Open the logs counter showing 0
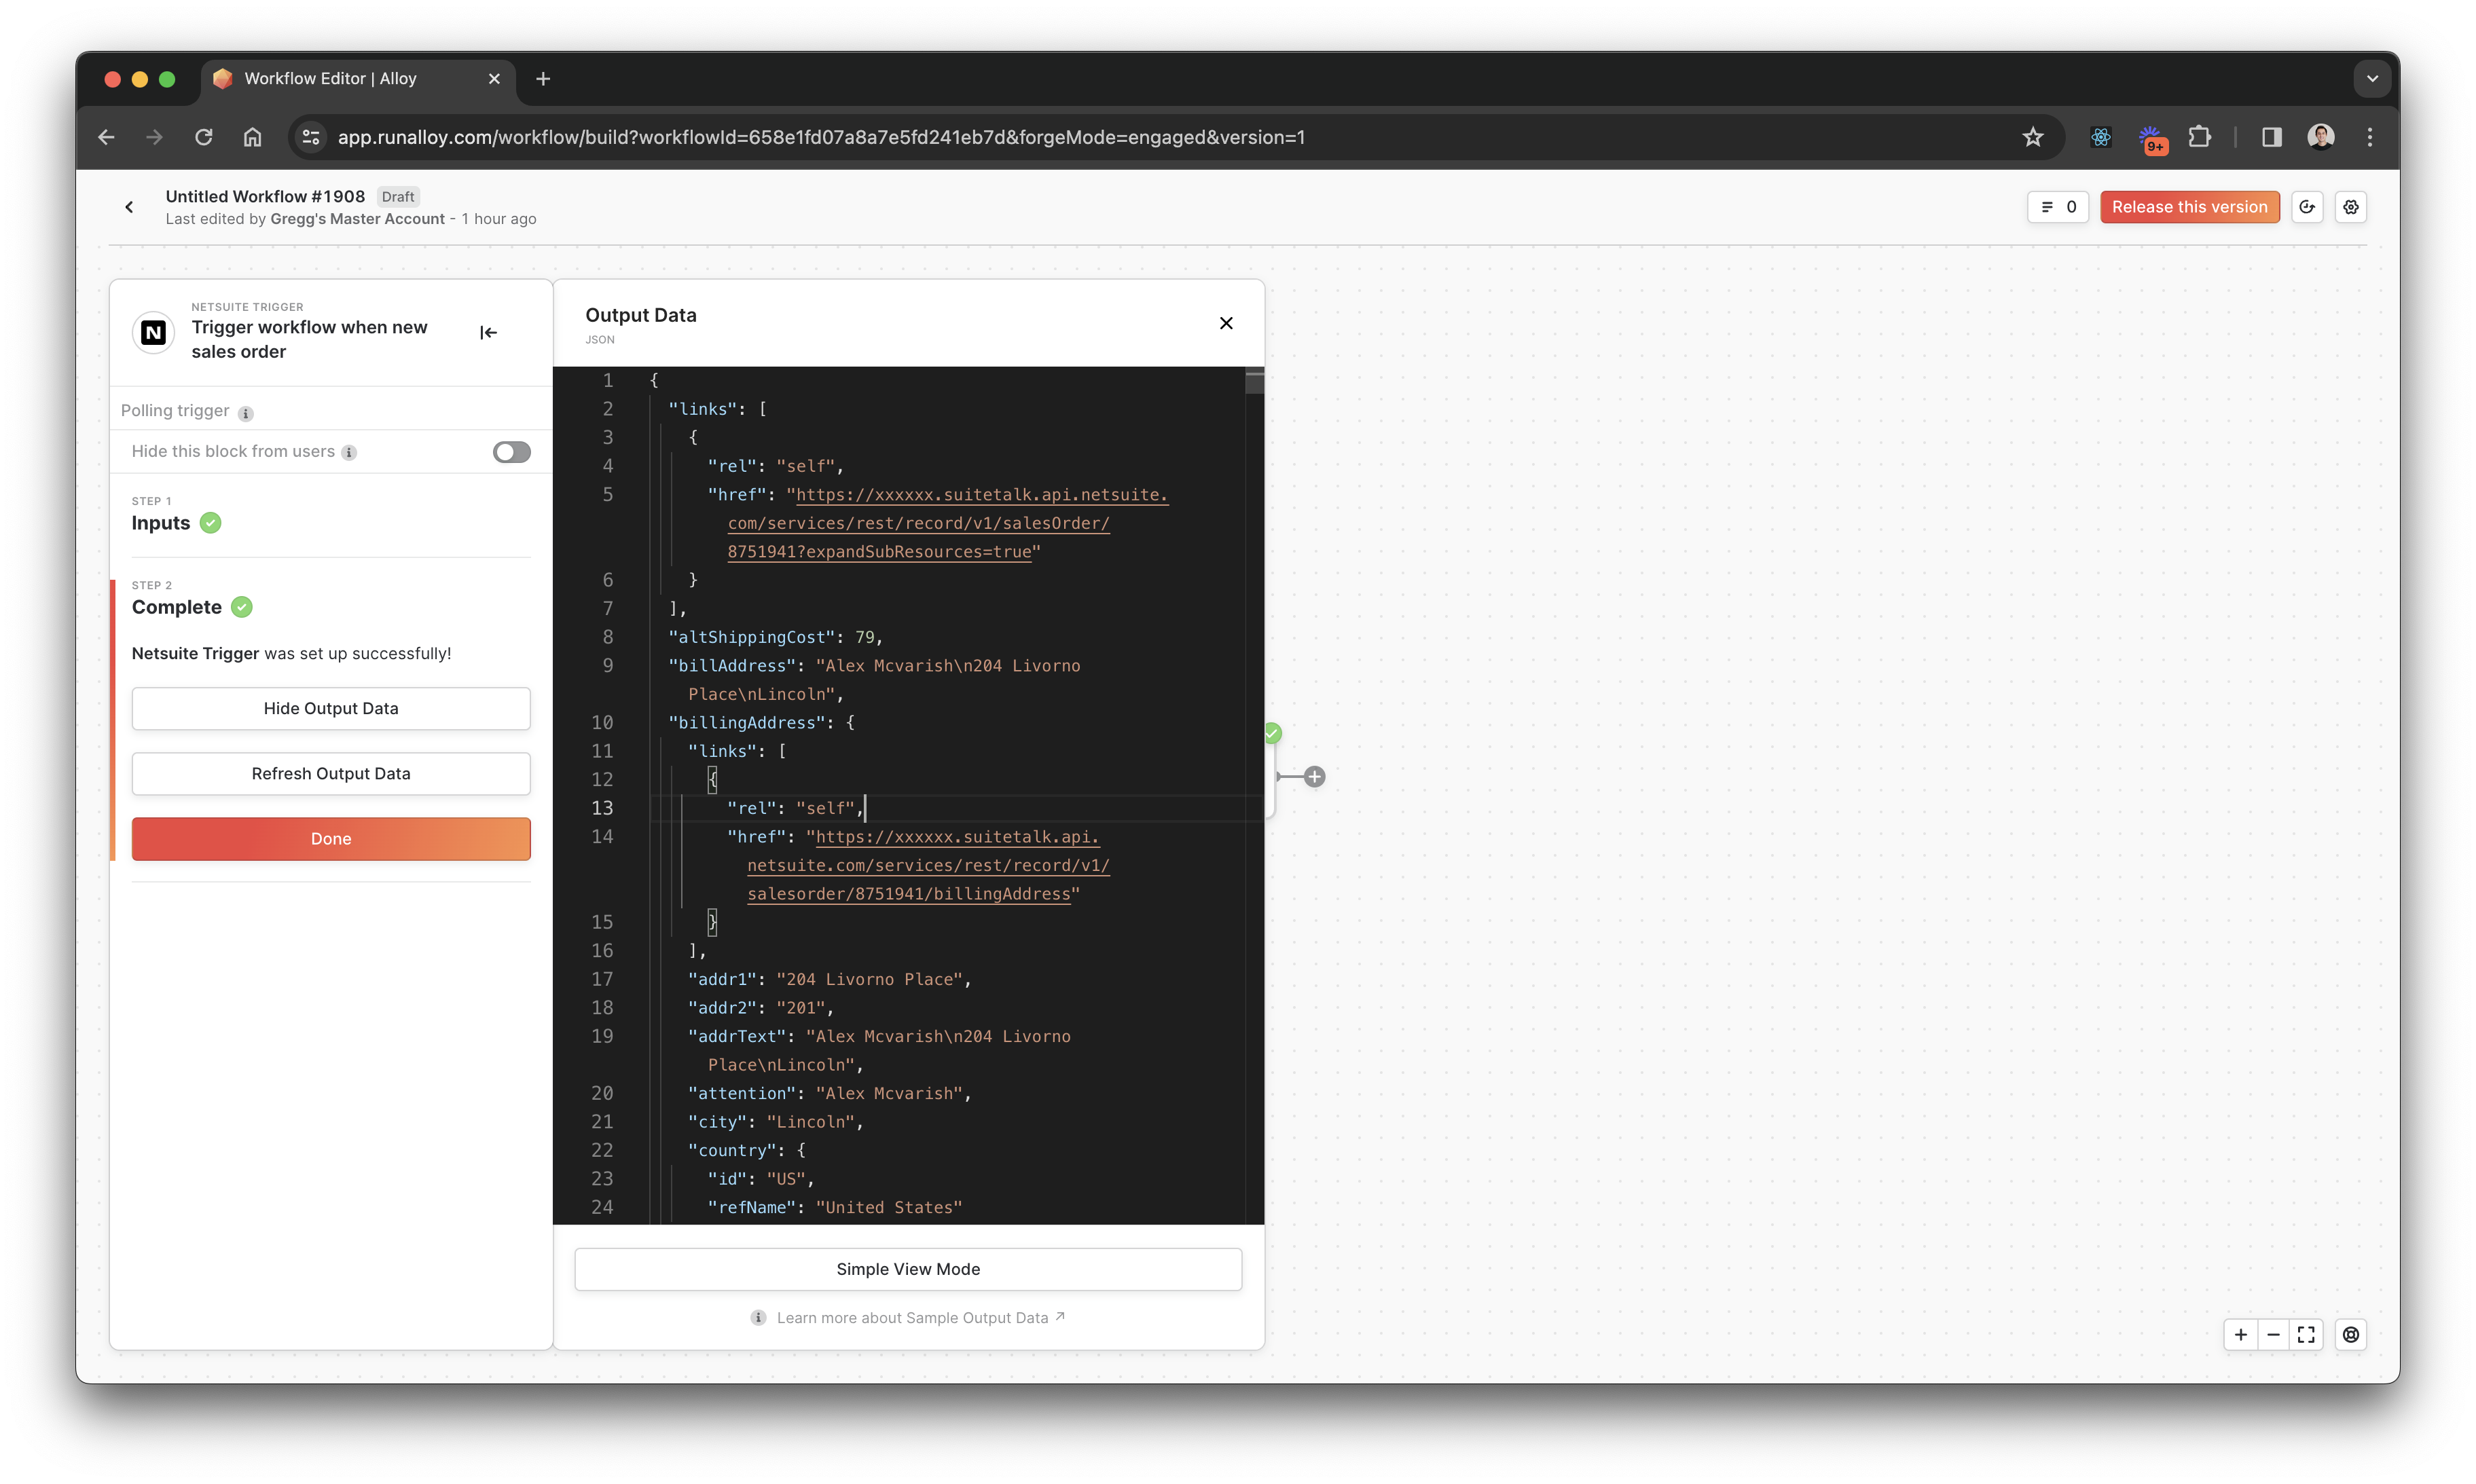2476x1484 pixels. [2057, 207]
